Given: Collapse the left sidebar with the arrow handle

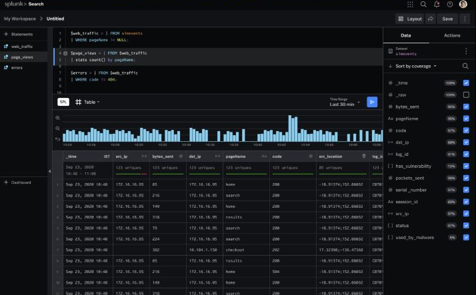Looking at the screenshot, I should (x=49, y=171).
